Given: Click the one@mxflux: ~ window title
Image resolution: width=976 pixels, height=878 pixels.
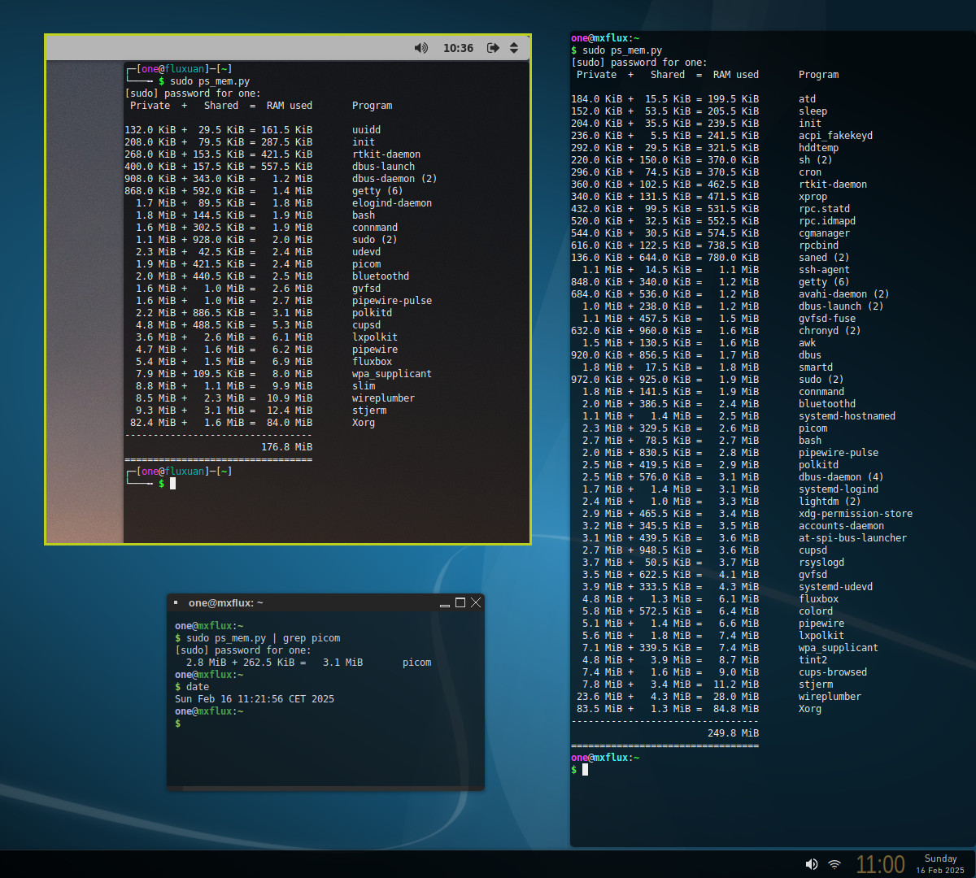Looking at the screenshot, I should click(226, 603).
